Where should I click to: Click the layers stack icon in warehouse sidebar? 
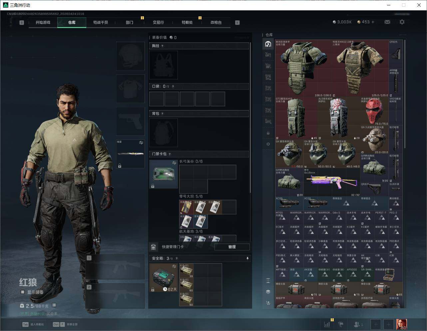268,292
